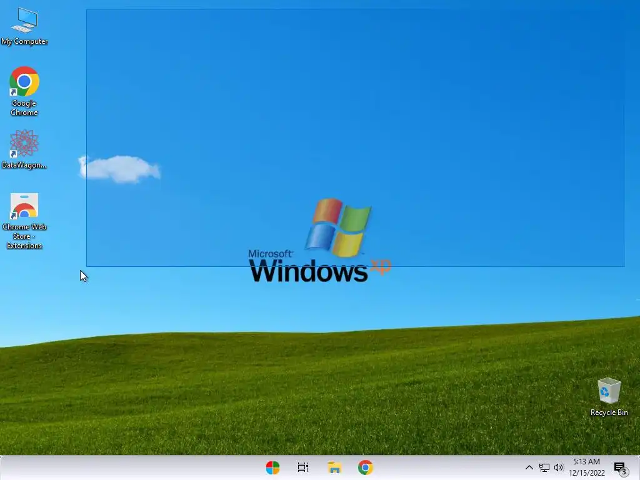Open the Start menu from the taskbar
This screenshot has height=480, width=640.
point(272,467)
